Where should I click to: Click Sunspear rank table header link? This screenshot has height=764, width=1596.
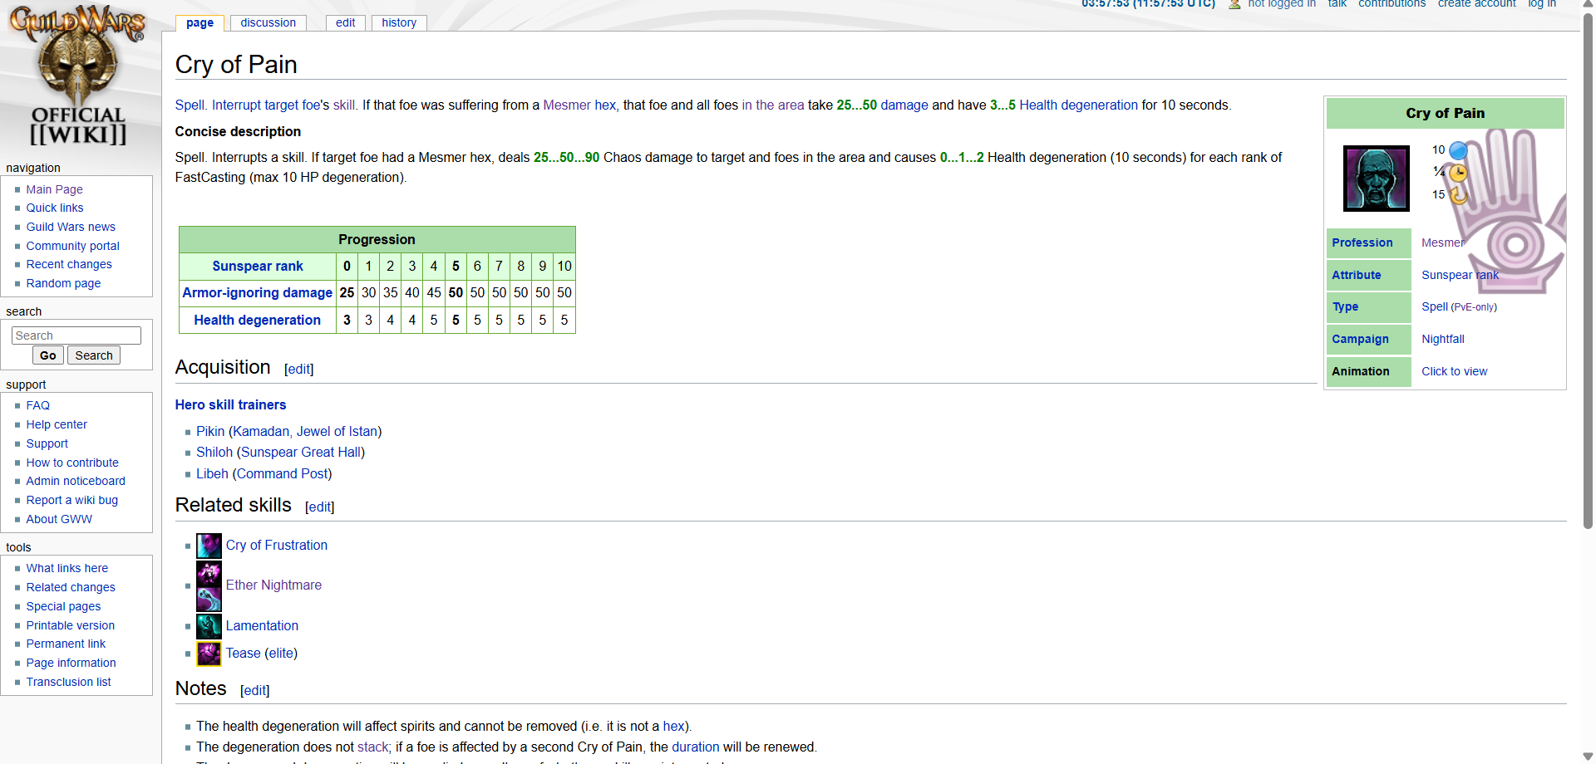pos(258,266)
